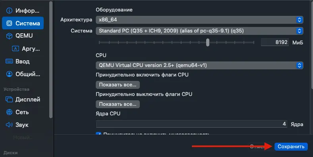The width and height of the screenshot is (313, 157).
Task: Open the Звук speaker icon
Action: [9, 125]
